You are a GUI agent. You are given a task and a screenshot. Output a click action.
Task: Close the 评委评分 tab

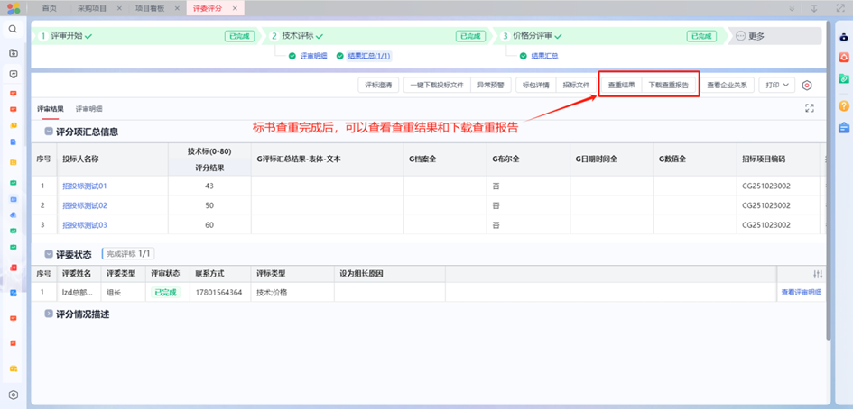pos(235,9)
